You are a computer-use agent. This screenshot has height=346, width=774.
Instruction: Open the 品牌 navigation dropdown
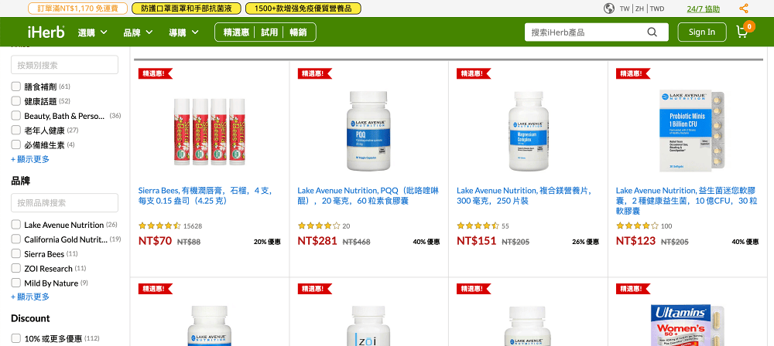(x=138, y=32)
